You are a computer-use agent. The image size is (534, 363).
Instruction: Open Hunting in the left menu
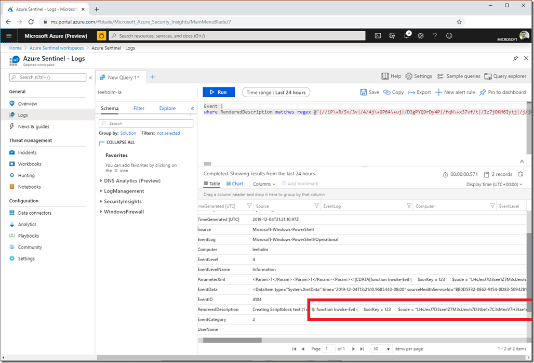pyautogui.click(x=26, y=176)
